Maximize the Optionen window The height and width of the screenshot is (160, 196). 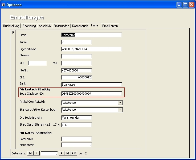coord(185,5)
